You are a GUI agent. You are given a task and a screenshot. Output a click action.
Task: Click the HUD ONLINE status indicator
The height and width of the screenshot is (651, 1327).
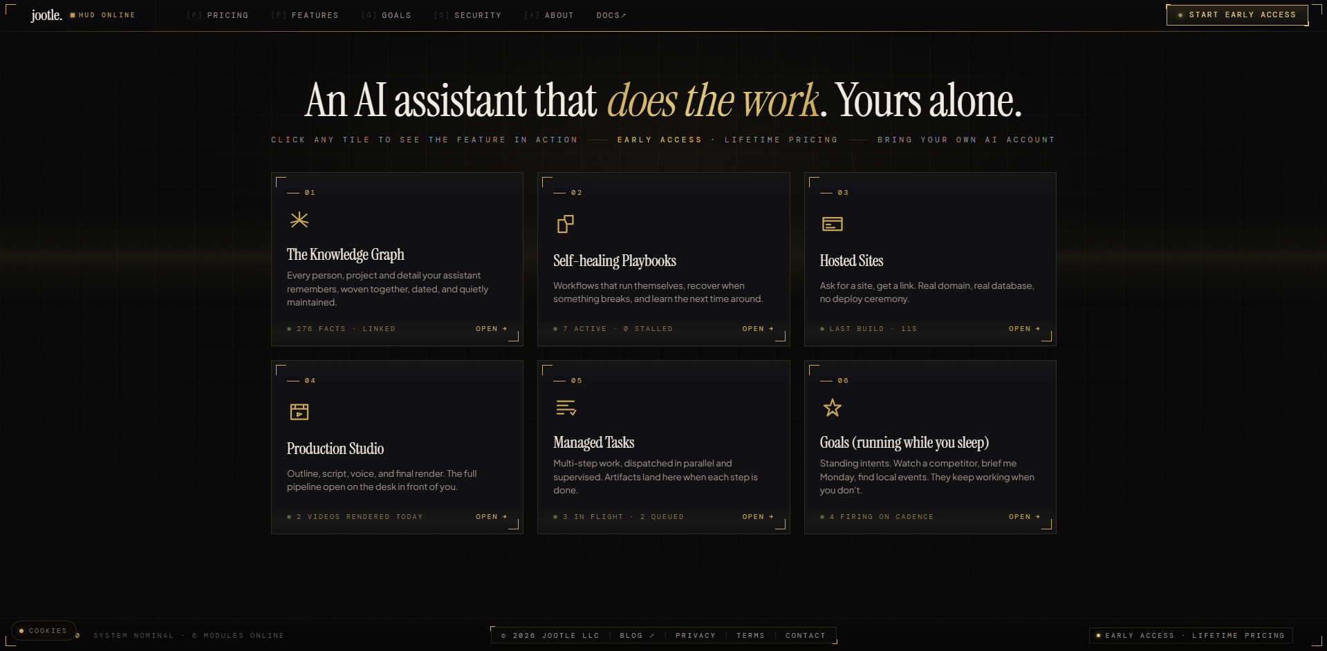point(103,15)
